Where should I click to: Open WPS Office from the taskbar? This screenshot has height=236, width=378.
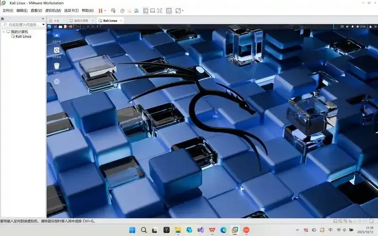coord(212,230)
